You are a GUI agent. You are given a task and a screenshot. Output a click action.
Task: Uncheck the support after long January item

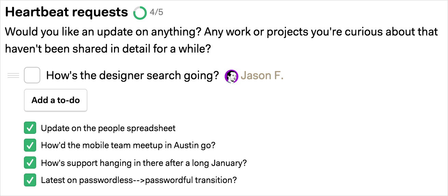click(30, 163)
